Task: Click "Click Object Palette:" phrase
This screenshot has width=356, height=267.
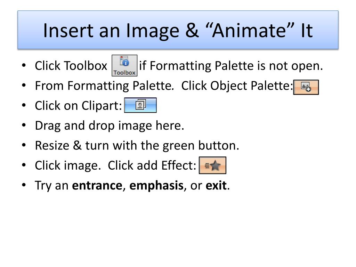Action: click(x=237, y=86)
